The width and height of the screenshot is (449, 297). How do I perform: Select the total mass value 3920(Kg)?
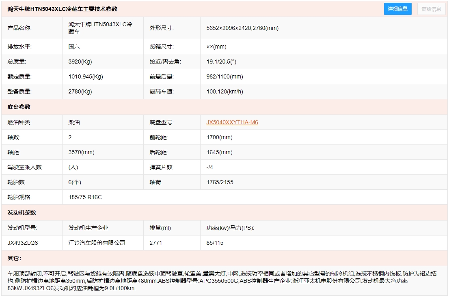(x=80, y=62)
